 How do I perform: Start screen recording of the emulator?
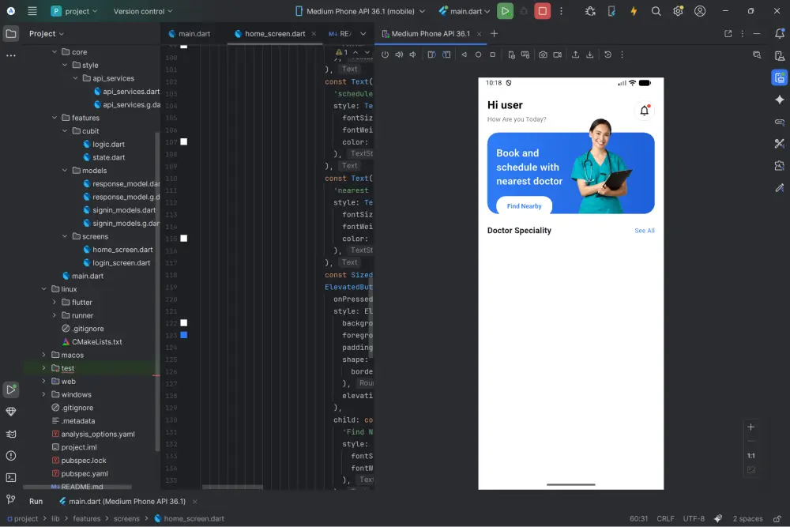point(557,55)
